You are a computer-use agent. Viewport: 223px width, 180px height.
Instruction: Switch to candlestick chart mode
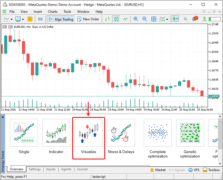tap(116, 19)
